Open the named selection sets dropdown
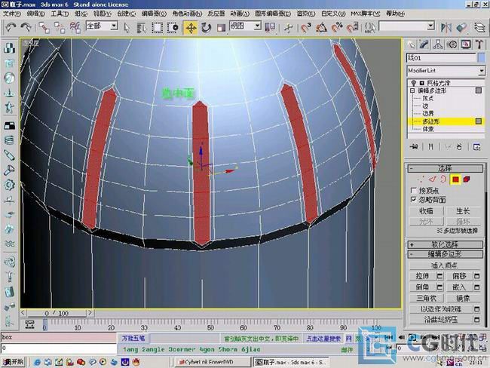490x368 pixels. (431, 26)
